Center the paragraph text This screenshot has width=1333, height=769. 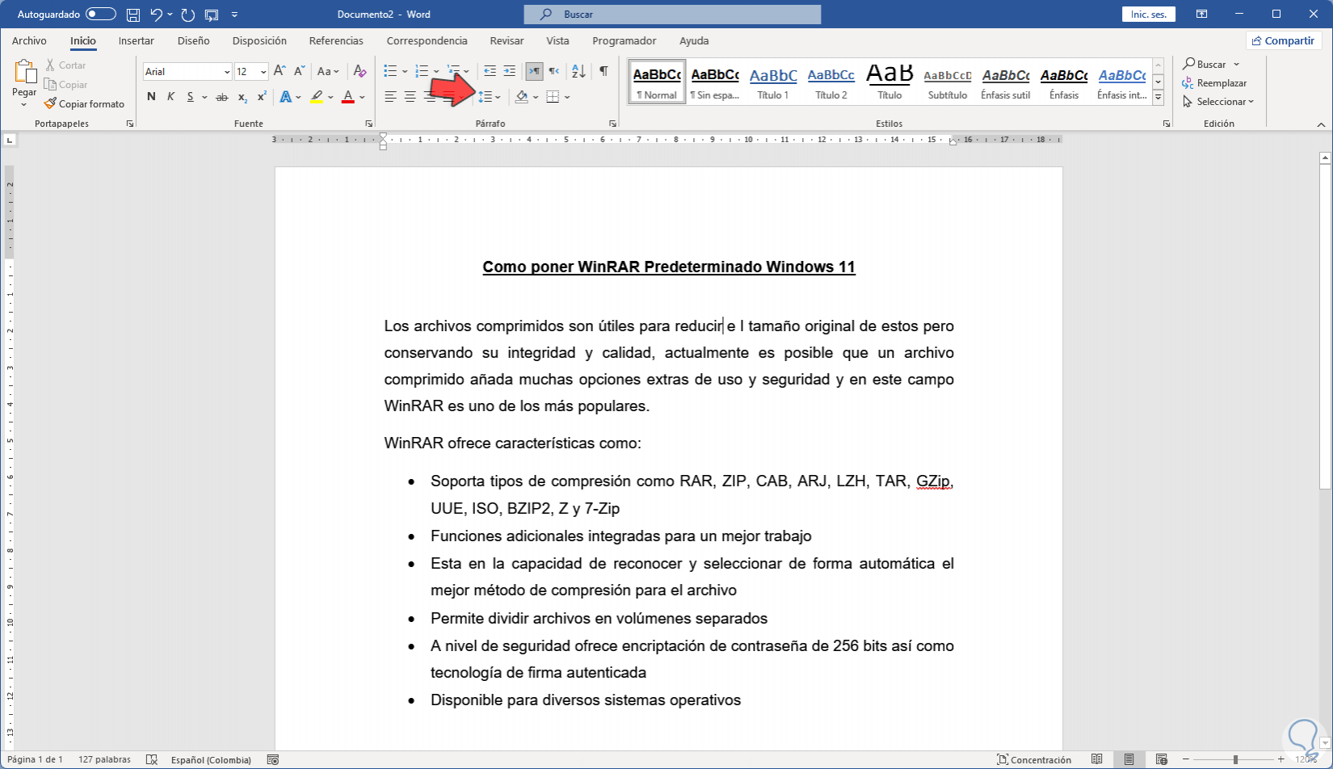[x=410, y=97]
